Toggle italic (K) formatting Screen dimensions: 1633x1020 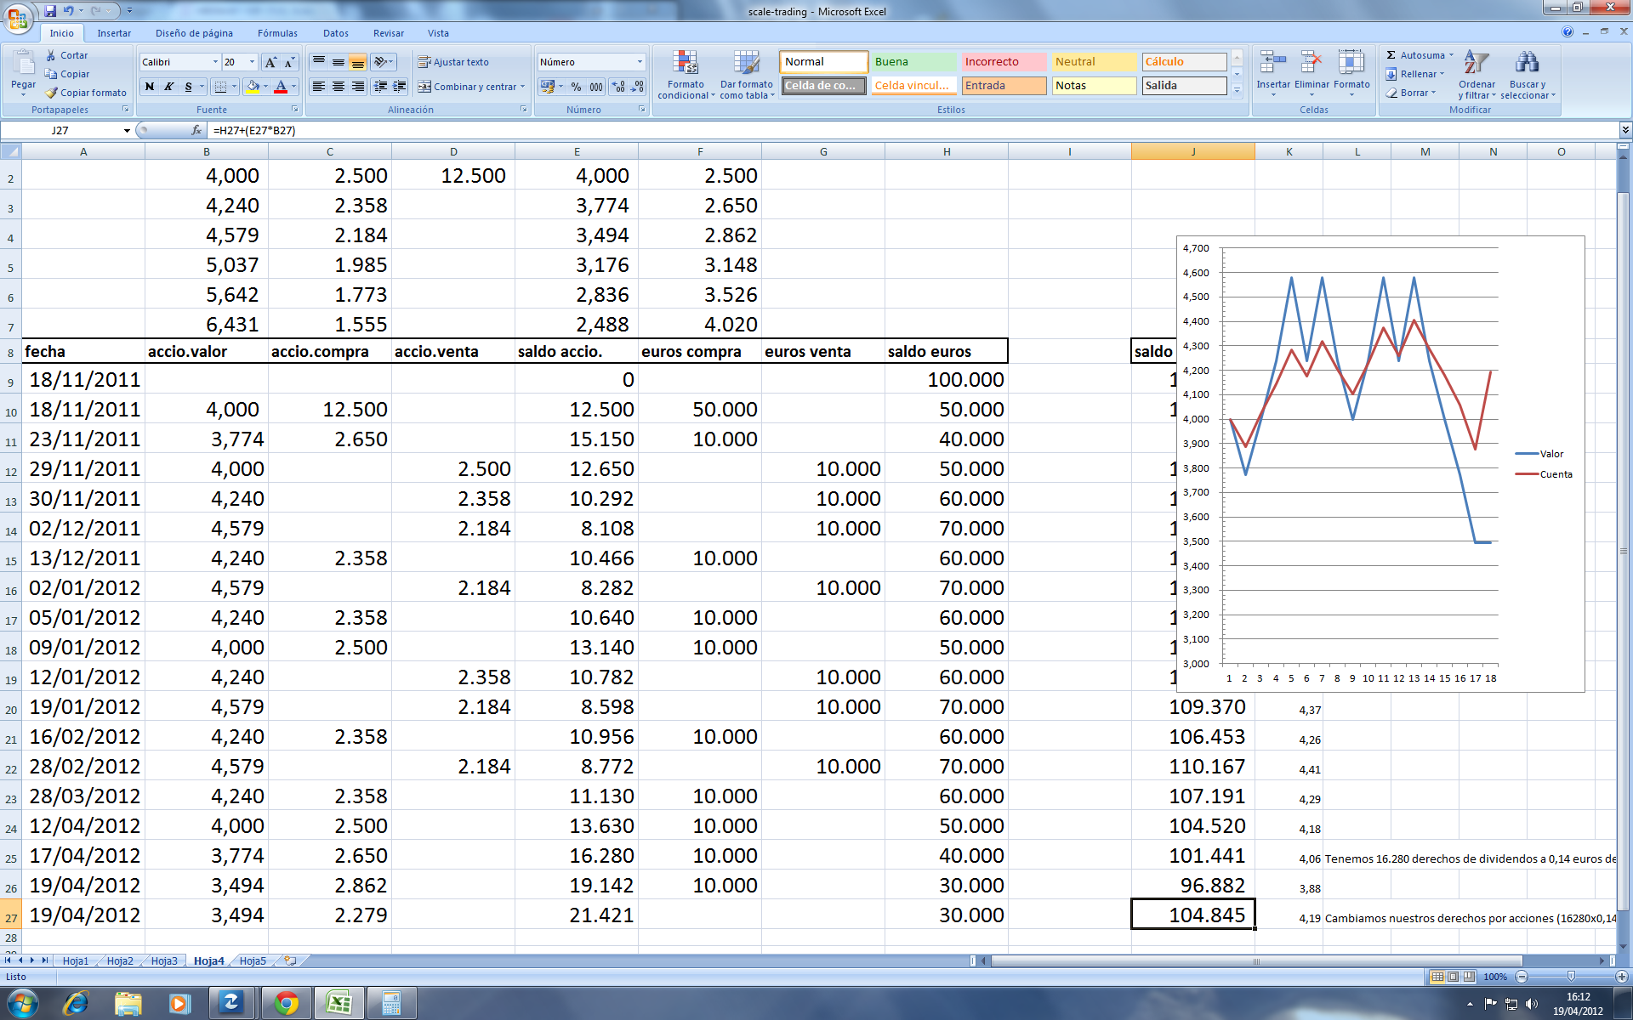pos(168,87)
